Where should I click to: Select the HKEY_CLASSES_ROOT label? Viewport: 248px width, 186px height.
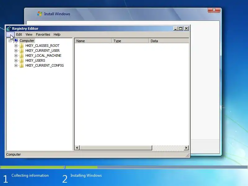coord(42,46)
